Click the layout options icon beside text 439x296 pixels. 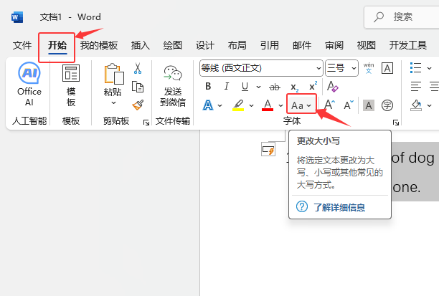coord(268,149)
